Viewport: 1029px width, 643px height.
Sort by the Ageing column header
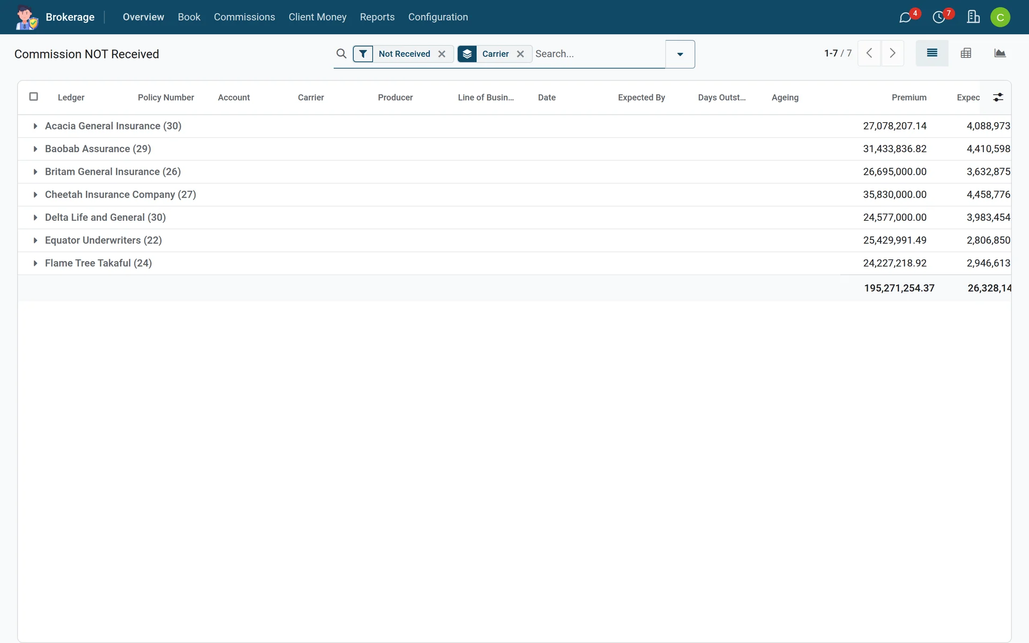coord(785,98)
